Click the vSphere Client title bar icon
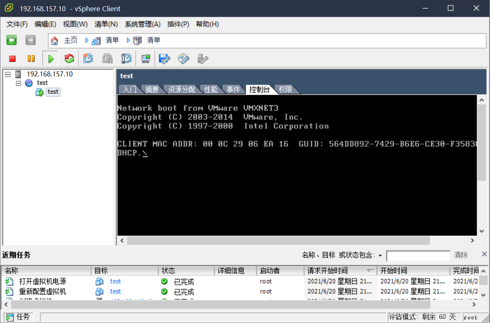 [9, 8]
